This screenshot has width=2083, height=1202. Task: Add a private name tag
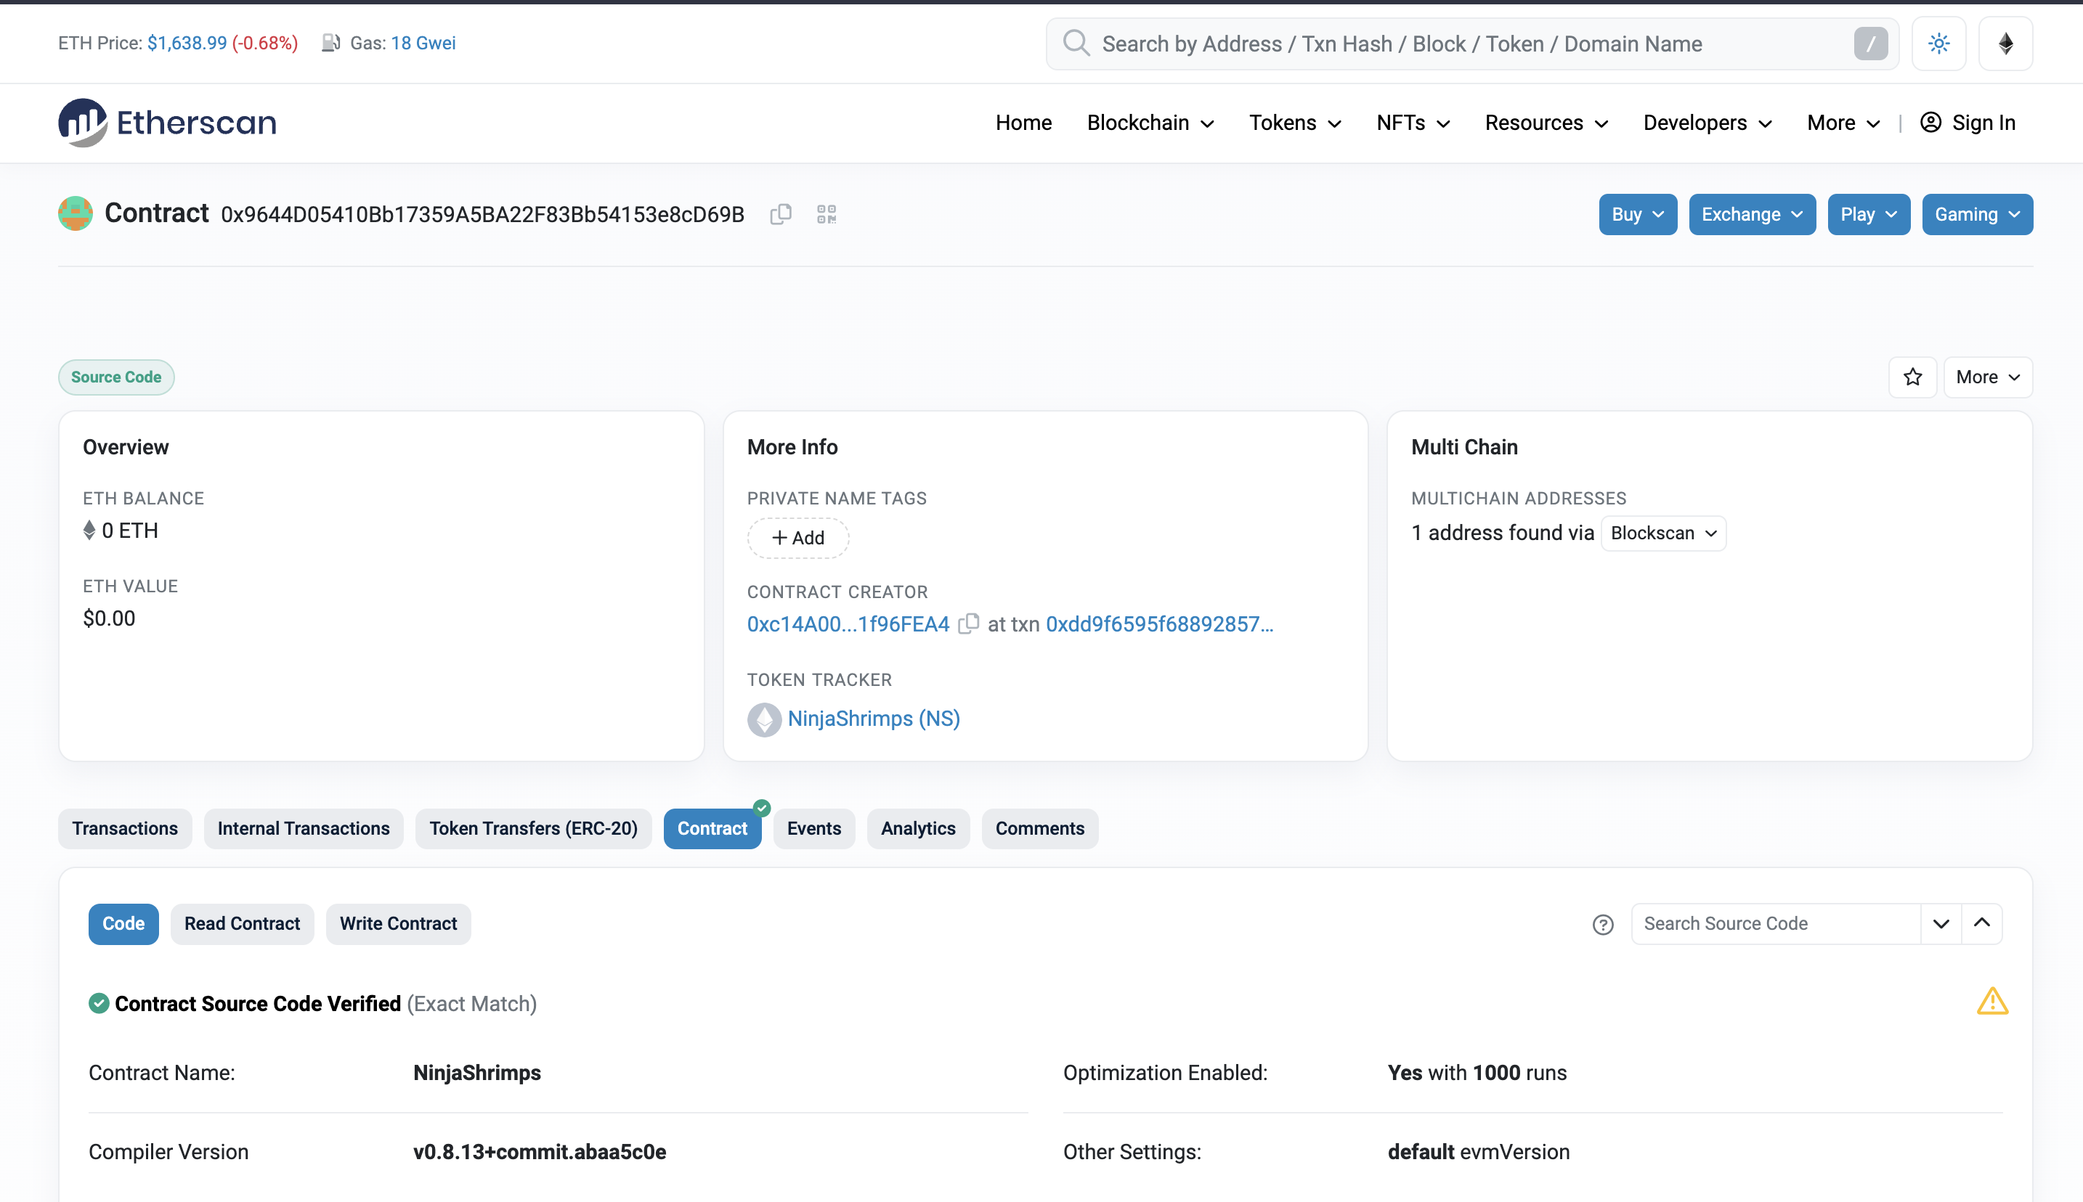point(798,539)
